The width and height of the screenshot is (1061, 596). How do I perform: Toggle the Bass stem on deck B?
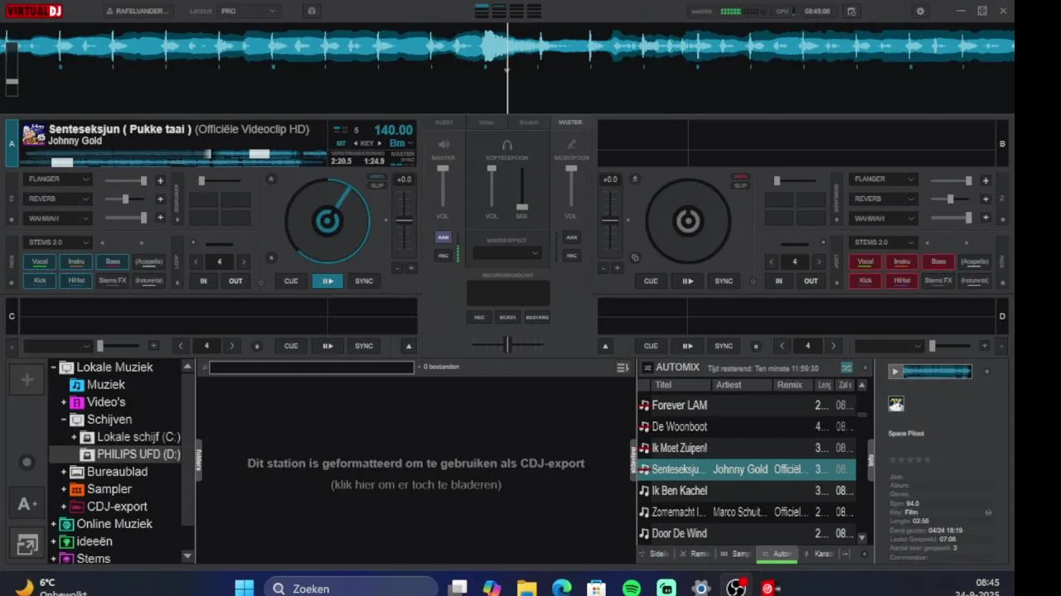[x=938, y=262]
